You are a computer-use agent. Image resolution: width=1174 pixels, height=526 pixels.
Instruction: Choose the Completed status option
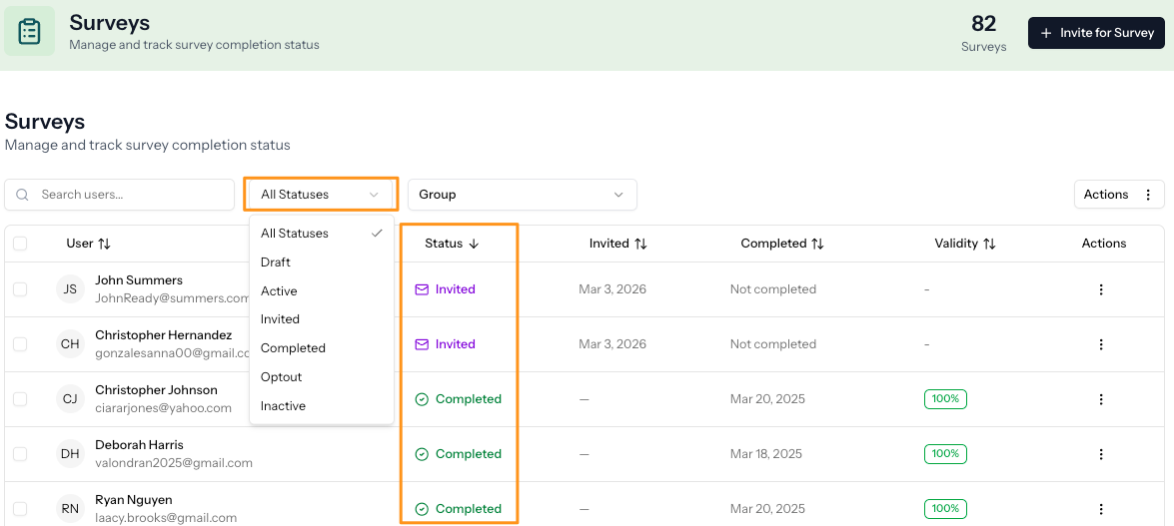coord(322,348)
